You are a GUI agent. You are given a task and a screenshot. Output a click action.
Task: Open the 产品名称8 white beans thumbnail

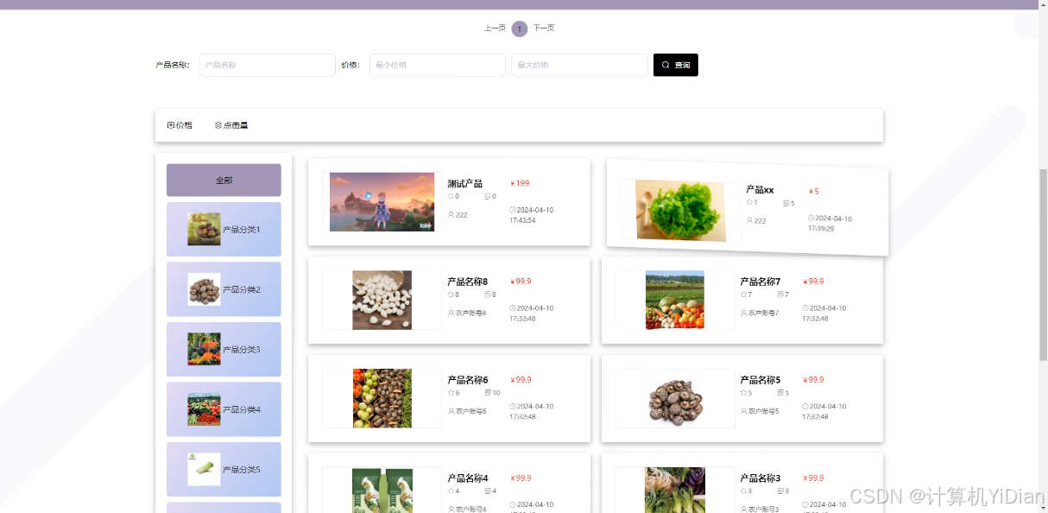pos(382,301)
